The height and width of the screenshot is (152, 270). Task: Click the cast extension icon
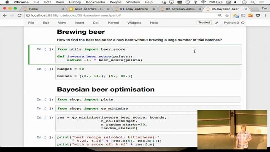click(x=243, y=16)
